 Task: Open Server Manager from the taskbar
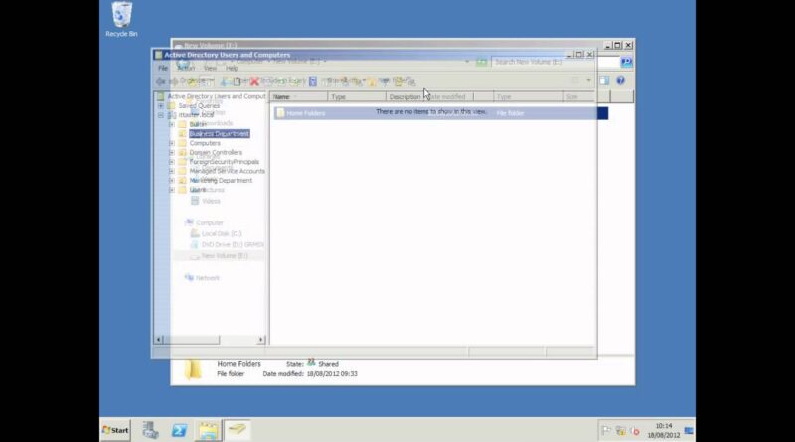tap(151, 430)
